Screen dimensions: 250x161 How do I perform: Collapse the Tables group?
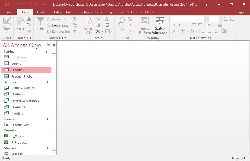[47, 52]
